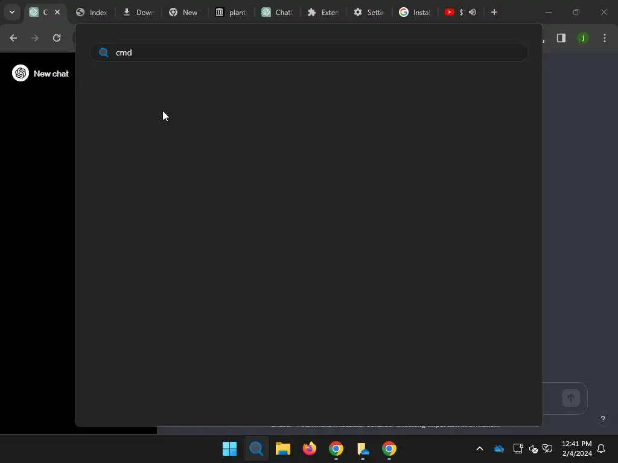Switch to the Index tab
The width and height of the screenshot is (618, 463).
92,13
